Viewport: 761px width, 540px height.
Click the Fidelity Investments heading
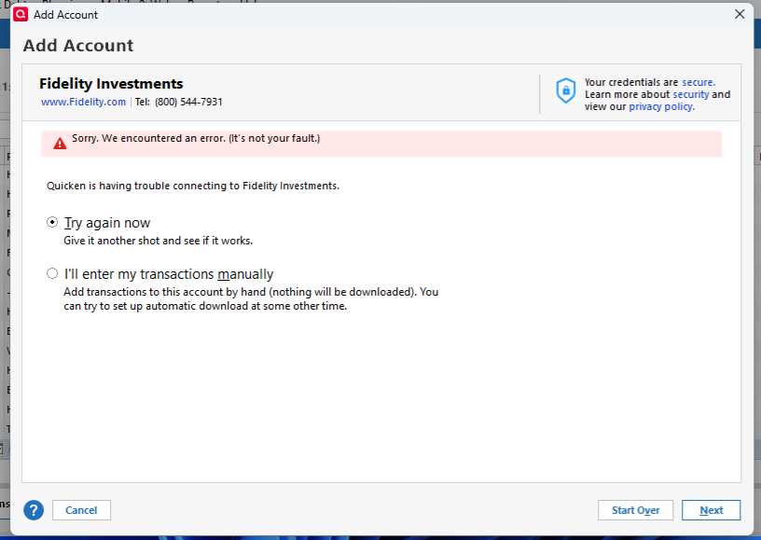pos(111,83)
